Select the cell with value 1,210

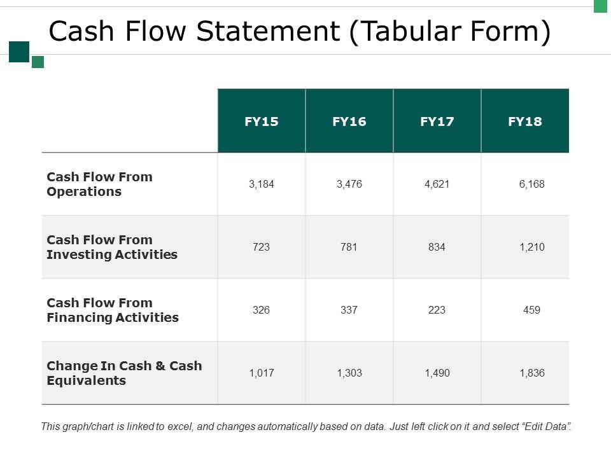[x=531, y=247]
